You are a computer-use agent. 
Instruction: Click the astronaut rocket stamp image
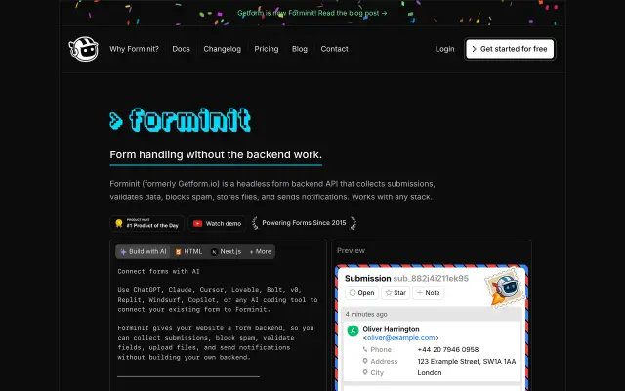click(x=504, y=287)
